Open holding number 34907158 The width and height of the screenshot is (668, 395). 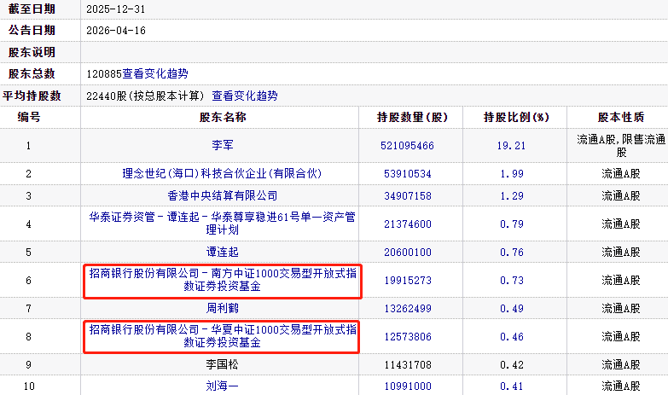tap(407, 196)
